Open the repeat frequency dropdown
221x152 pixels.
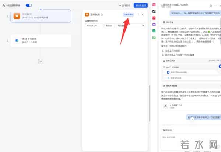point(130,26)
